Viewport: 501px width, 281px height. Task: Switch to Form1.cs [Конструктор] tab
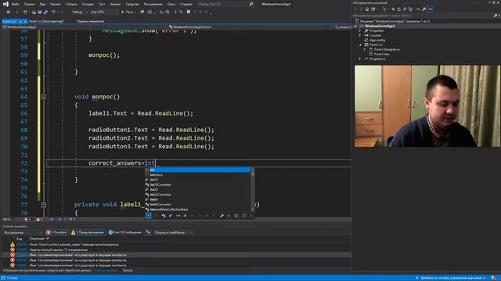coord(47,21)
